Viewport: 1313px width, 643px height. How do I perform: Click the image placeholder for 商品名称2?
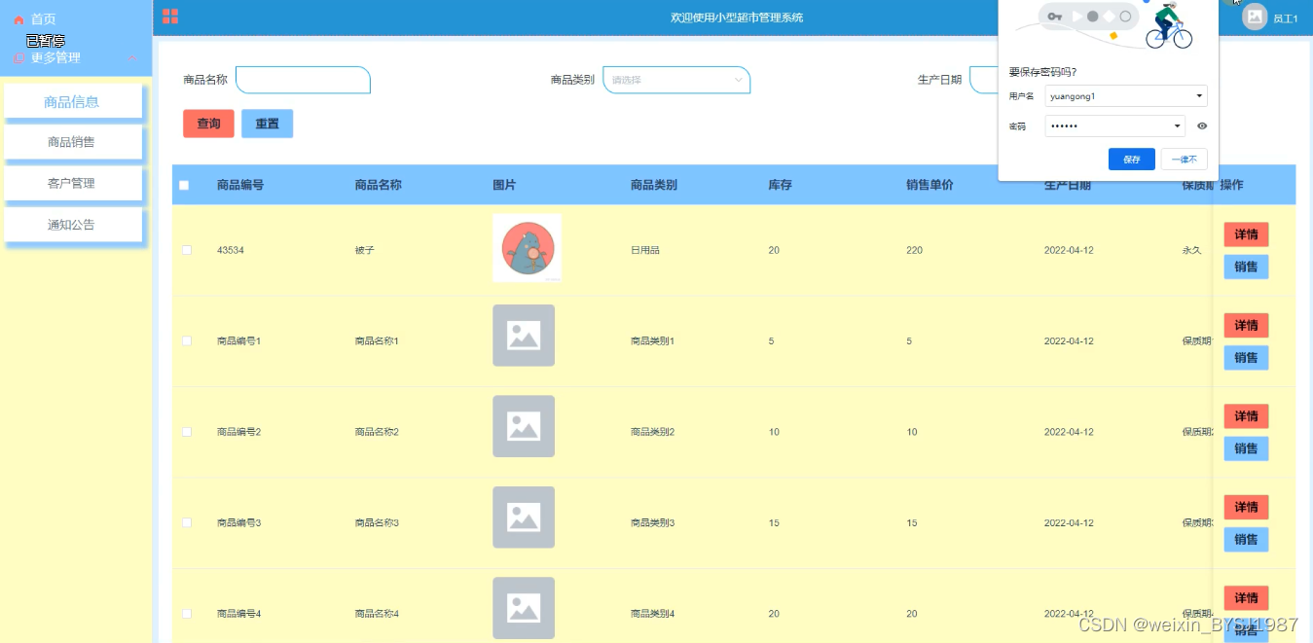tap(524, 426)
